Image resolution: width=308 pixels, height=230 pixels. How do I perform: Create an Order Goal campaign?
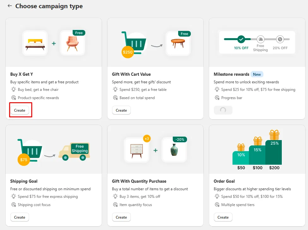coord(223,217)
